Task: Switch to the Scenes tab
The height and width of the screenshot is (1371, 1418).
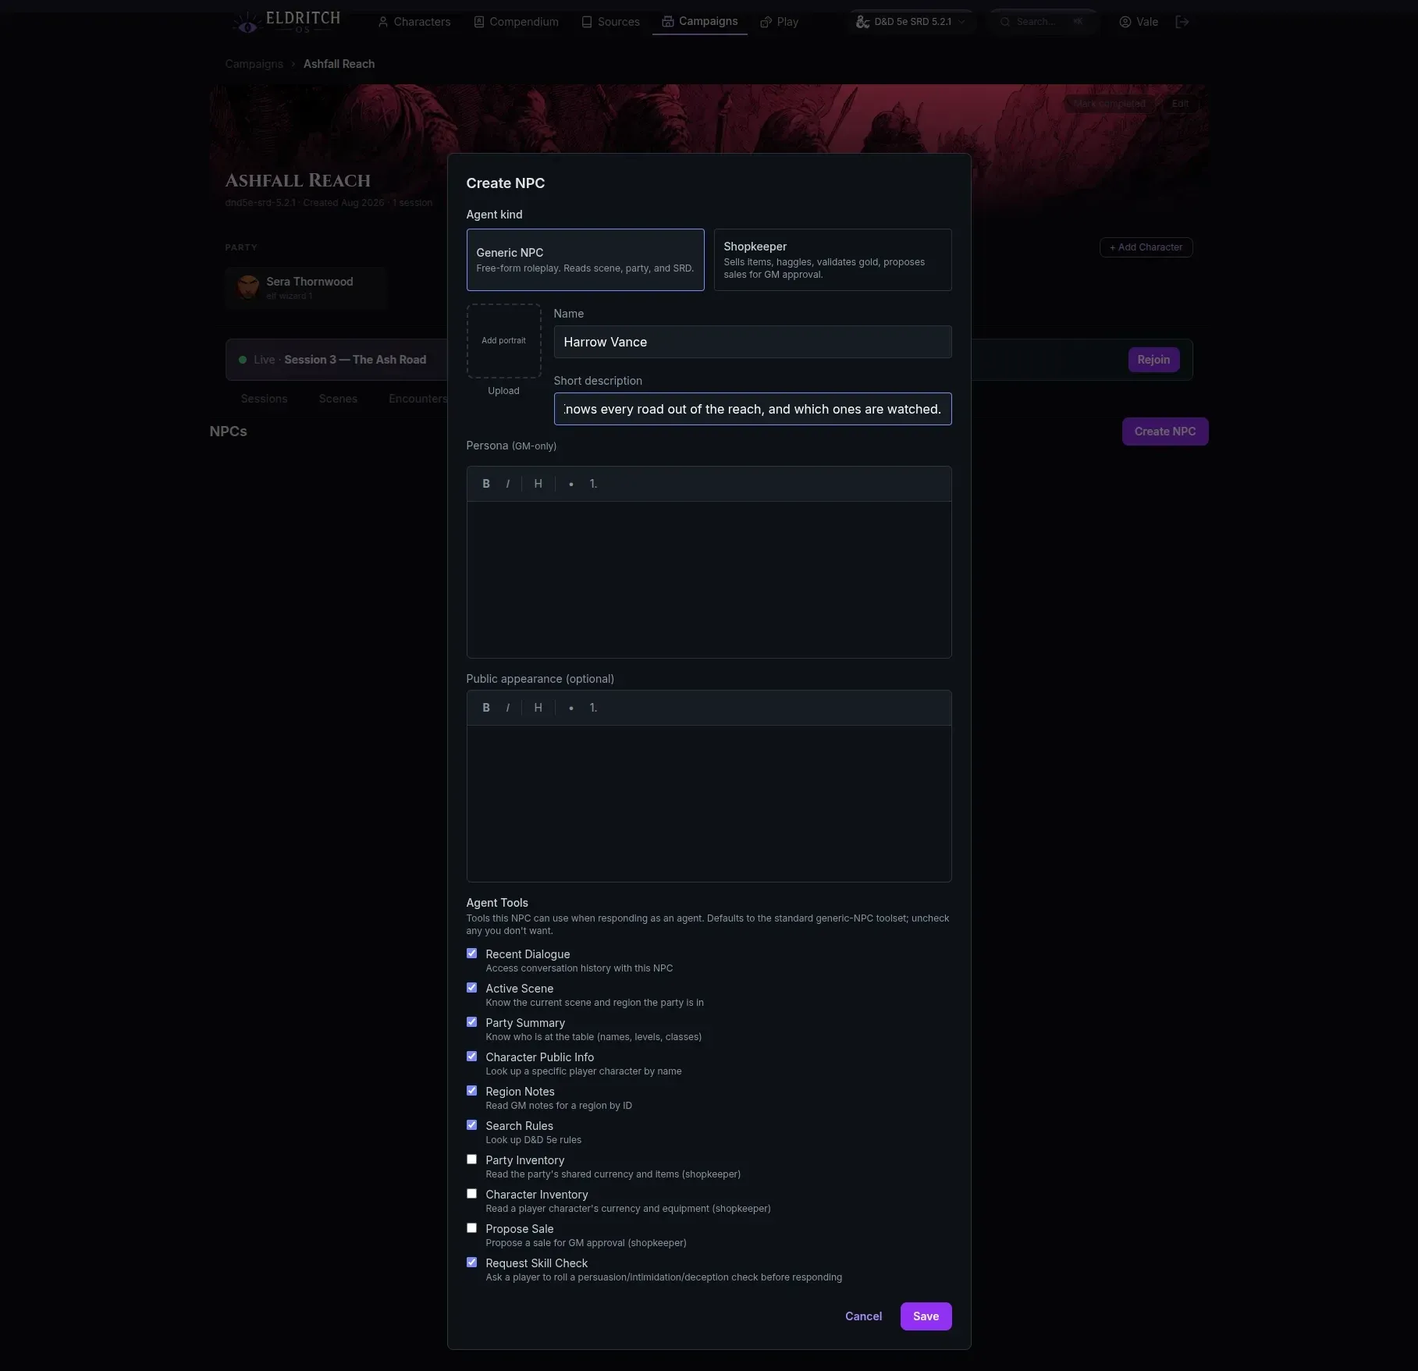Action: pyautogui.click(x=338, y=399)
